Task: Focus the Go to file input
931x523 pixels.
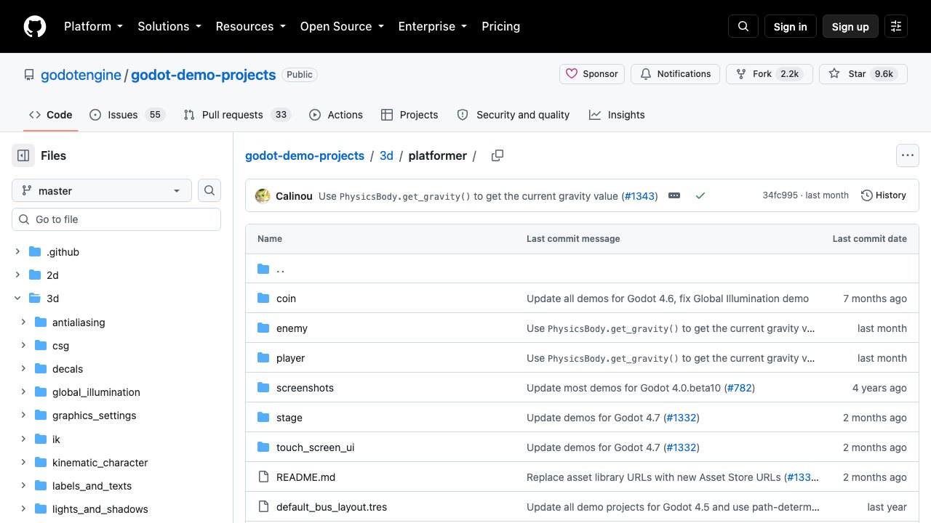Action: tap(116, 219)
